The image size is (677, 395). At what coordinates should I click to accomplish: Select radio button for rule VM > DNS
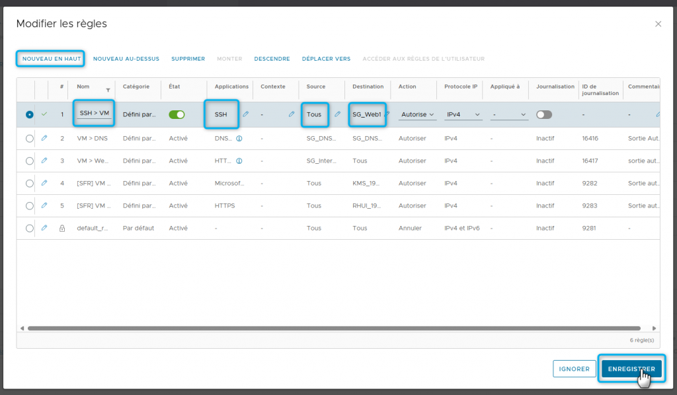(29, 139)
